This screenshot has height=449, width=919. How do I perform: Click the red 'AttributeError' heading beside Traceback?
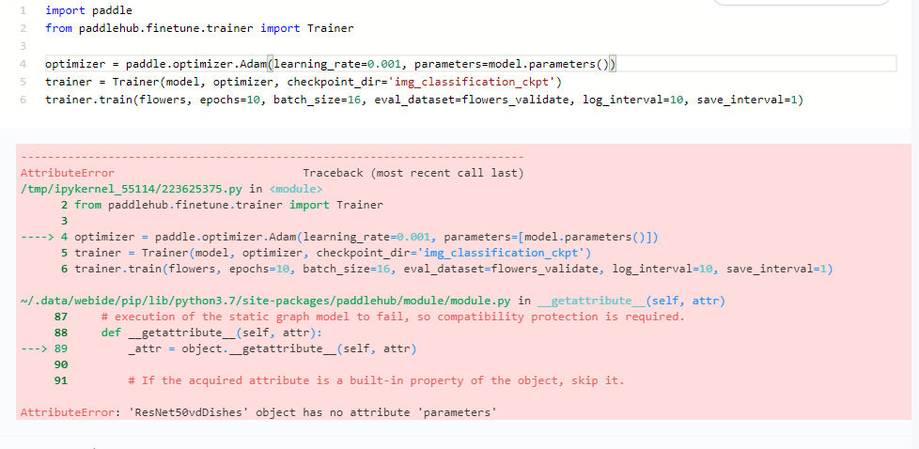(x=68, y=173)
